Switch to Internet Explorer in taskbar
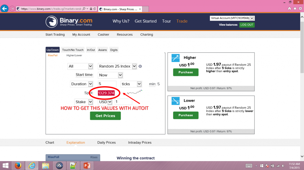Screen dimensions: 304x170 (32, 165)
